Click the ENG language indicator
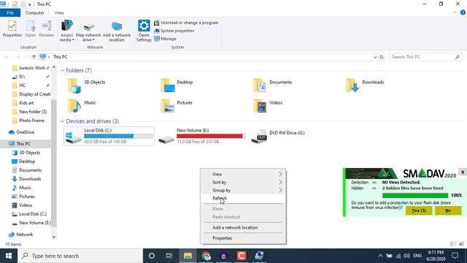 (417, 256)
